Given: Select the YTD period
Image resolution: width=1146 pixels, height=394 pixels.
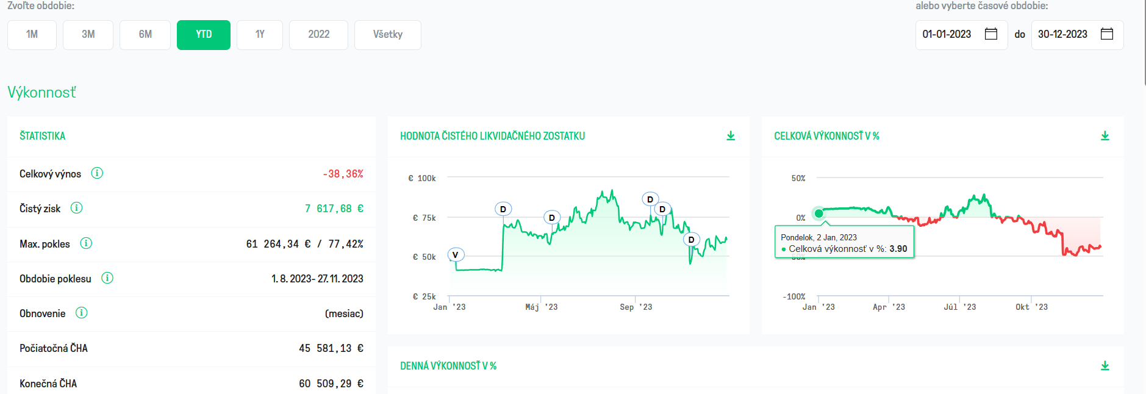Looking at the screenshot, I should 204,35.
